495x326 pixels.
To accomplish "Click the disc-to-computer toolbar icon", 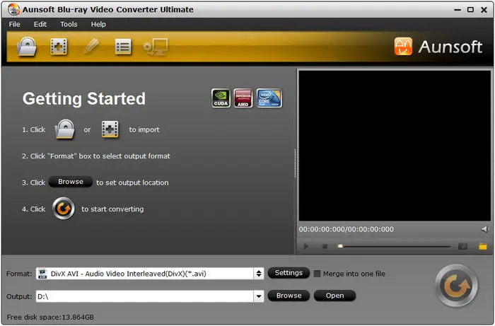I will [x=156, y=47].
